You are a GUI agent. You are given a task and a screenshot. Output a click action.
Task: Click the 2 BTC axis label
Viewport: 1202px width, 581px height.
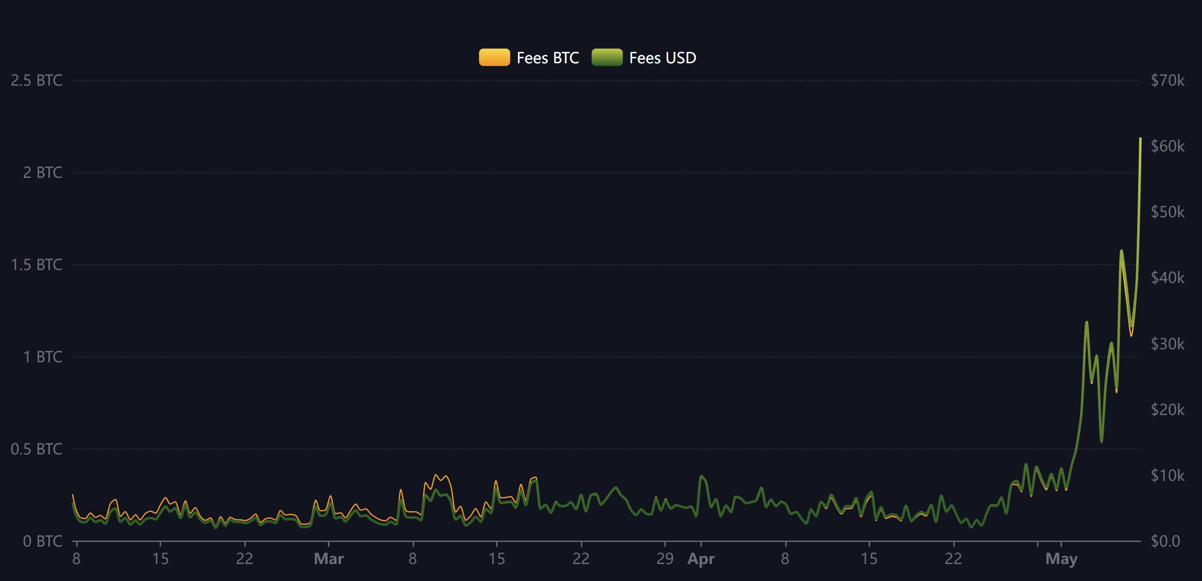pyautogui.click(x=42, y=172)
